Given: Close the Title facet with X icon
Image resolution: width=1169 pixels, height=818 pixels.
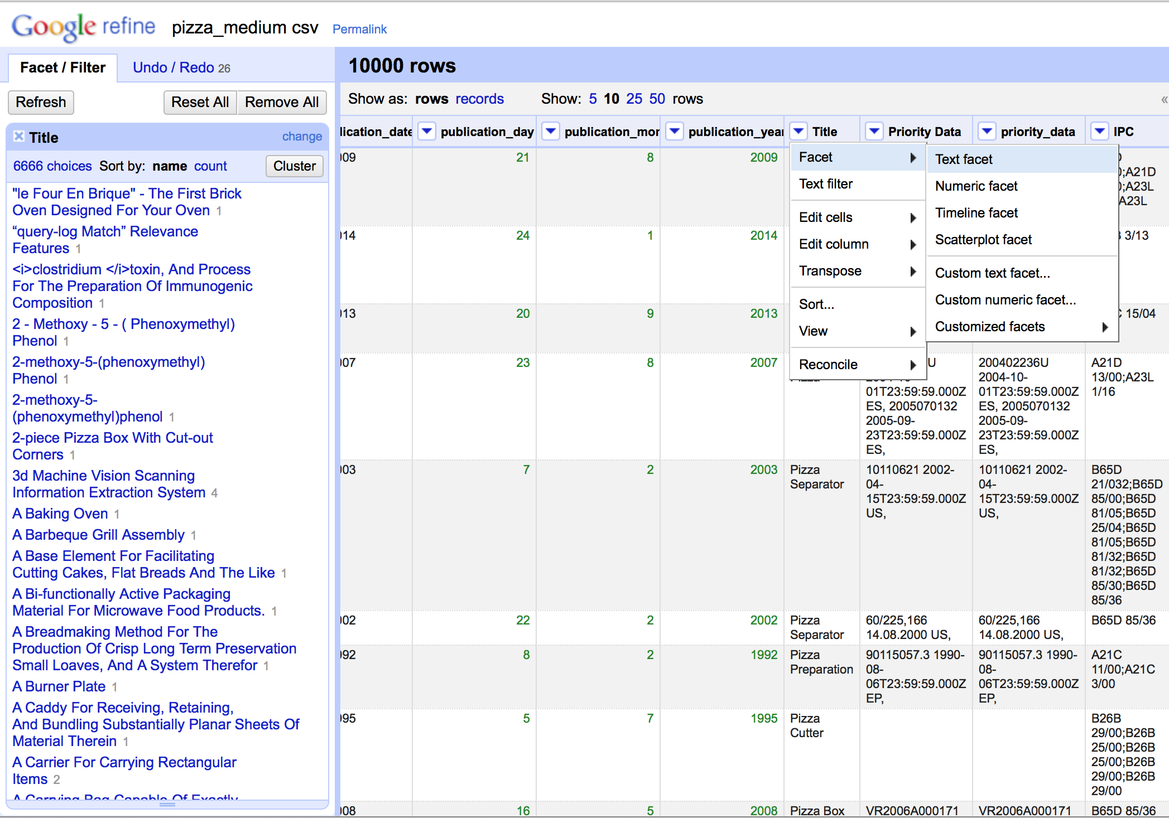Looking at the screenshot, I should 19,137.
